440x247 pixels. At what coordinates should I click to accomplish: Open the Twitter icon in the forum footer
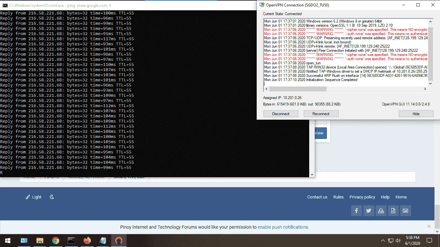coord(369,211)
